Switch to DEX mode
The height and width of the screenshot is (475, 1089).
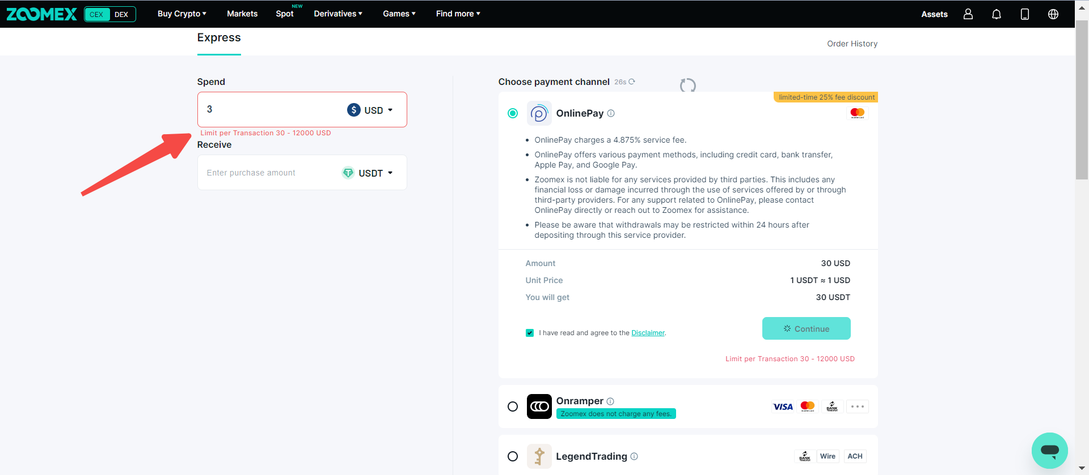click(121, 14)
